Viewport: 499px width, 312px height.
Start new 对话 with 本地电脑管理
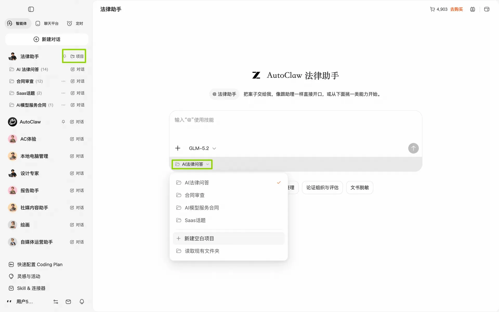(77, 156)
